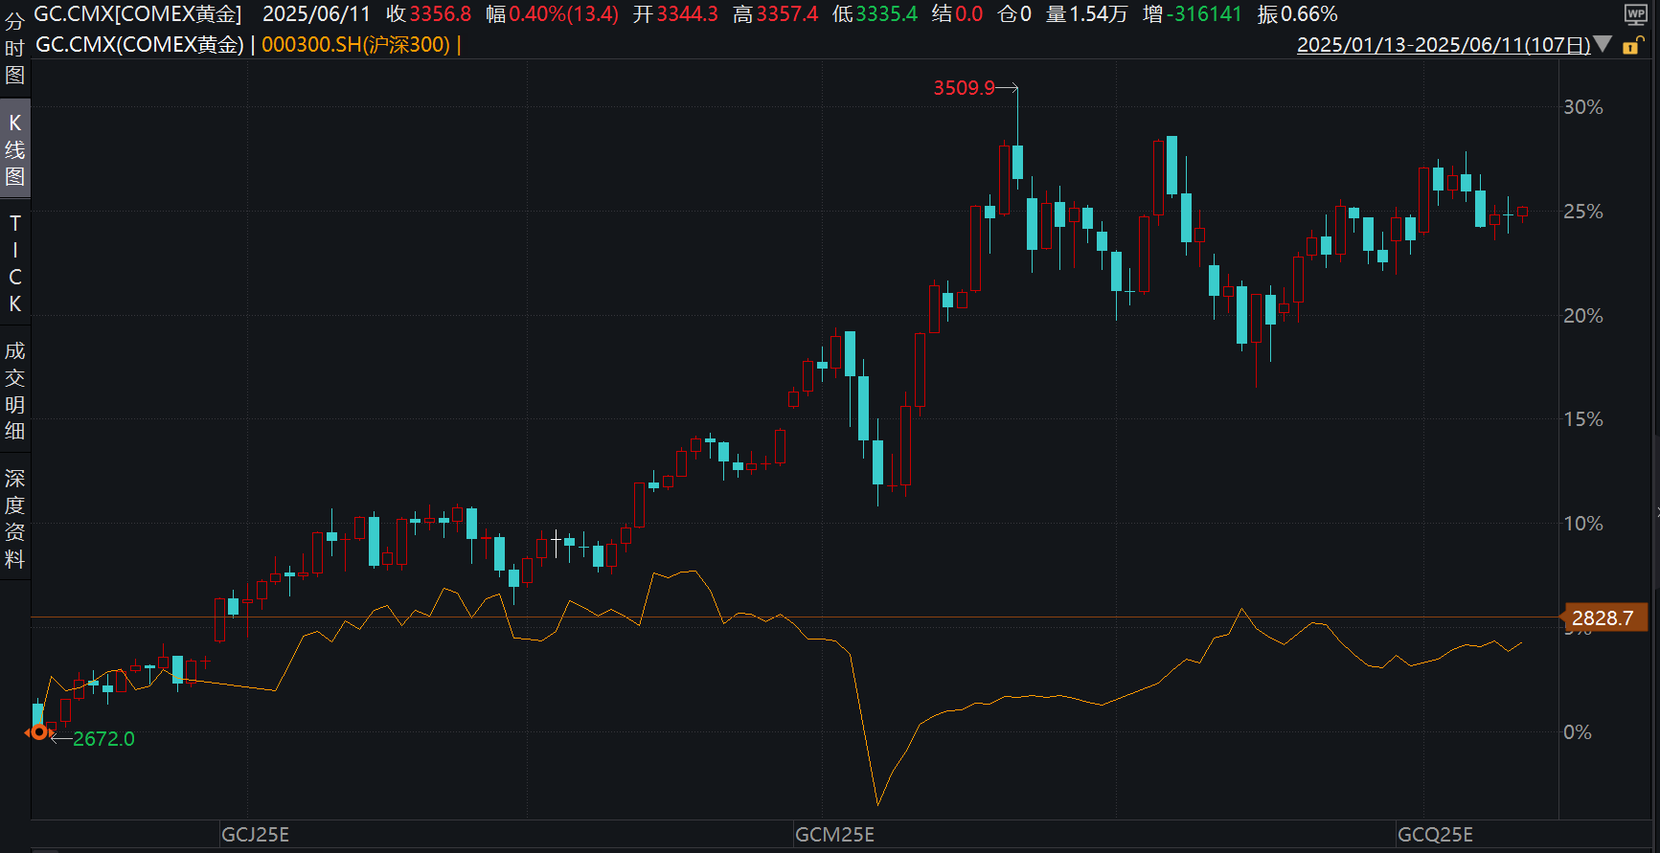Image resolution: width=1660 pixels, height=853 pixels.
Task: Toggle the orange unlock padlock icon
Action: (1633, 45)
